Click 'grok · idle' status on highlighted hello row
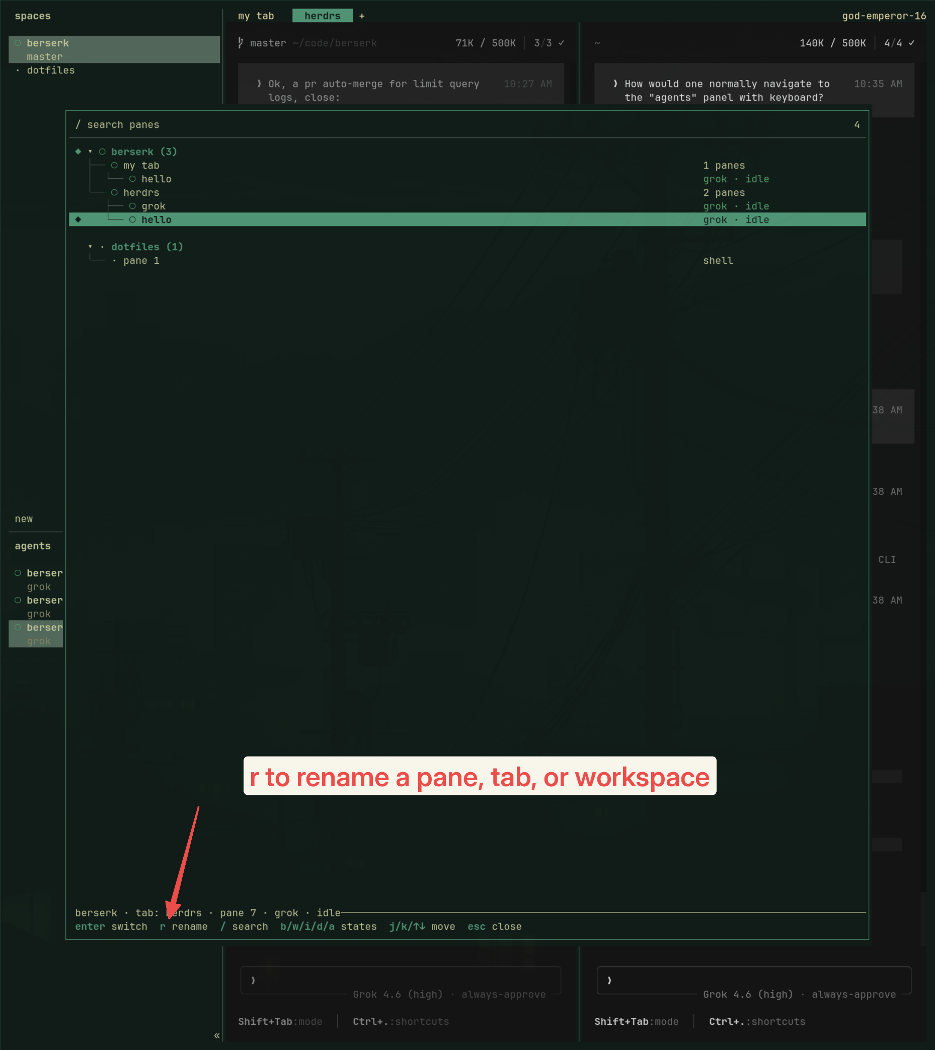The image size is (935, 1050). 736,219
